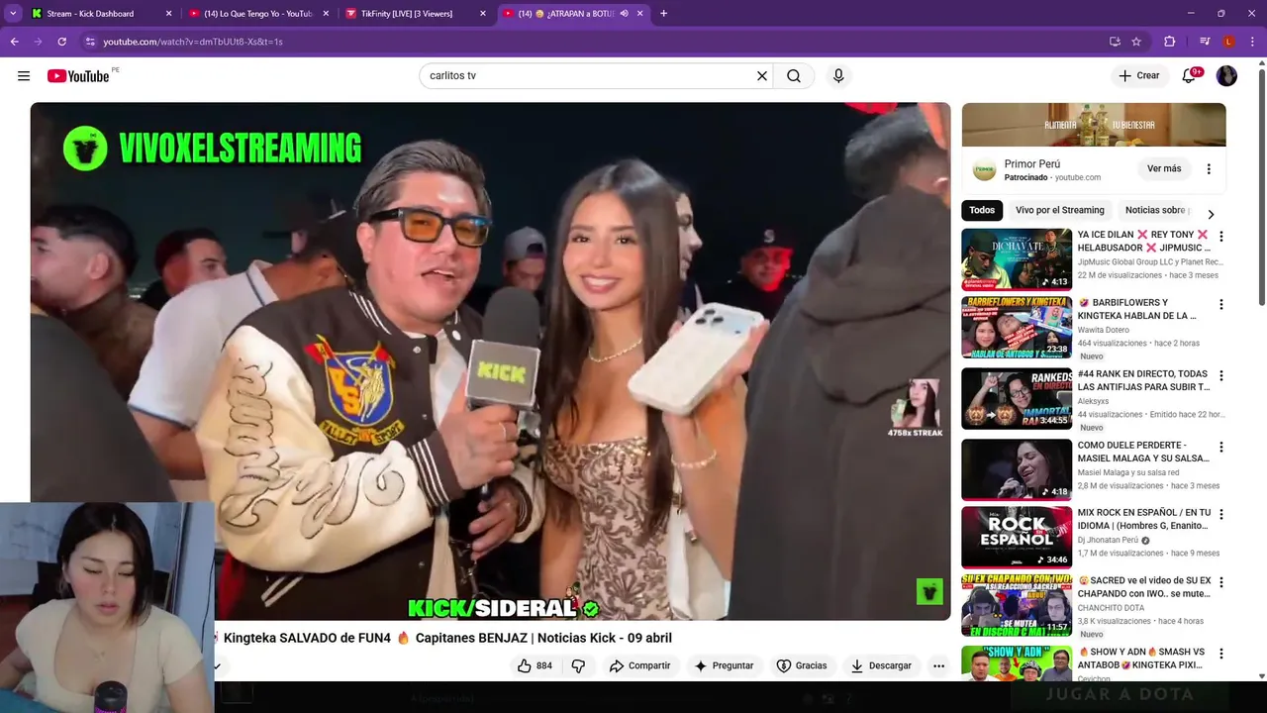Open the Chrome install/cast icon in address bar

pyautogui.click(x=1115, y=42)
